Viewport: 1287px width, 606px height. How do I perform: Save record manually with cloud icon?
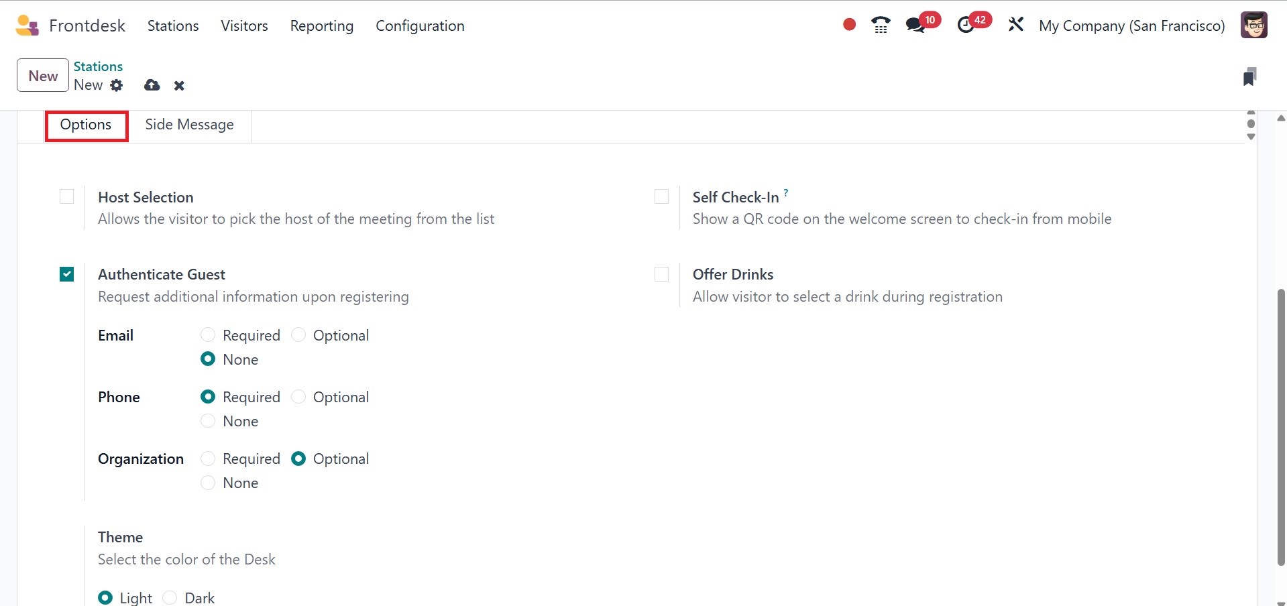pos(152,85)
